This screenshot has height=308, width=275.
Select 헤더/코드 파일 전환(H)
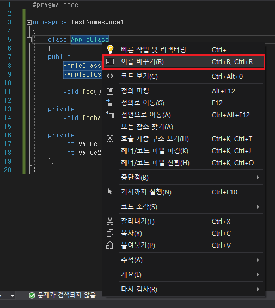tap(184, 163)
